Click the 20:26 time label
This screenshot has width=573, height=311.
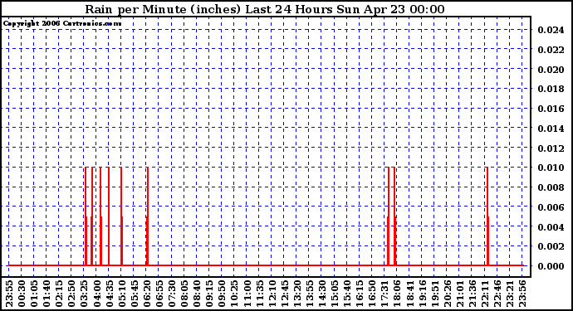(447, 294)
